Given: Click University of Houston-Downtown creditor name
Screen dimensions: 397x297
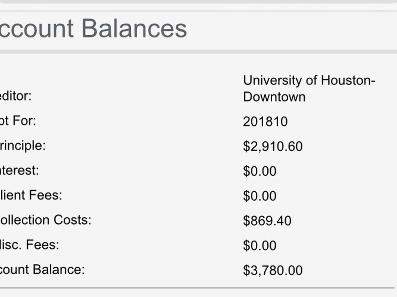Looking at the screenshot, I should [x=309, y=88].
